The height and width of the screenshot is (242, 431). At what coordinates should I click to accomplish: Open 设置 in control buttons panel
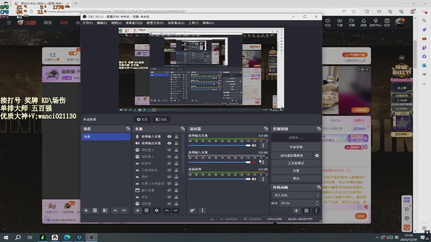[x=296, y=170]
